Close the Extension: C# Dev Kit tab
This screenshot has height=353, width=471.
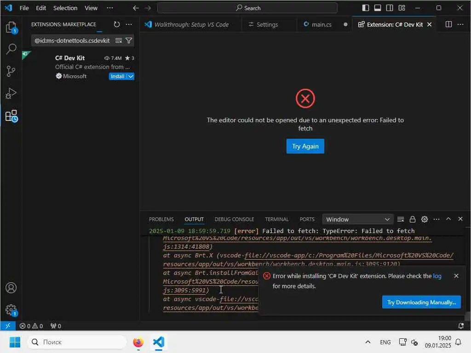coord(430,25)
